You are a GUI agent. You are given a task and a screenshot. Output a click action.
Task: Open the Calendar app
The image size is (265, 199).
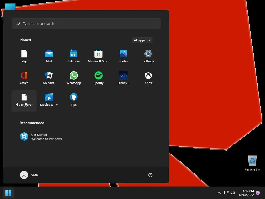pos(74,56)
